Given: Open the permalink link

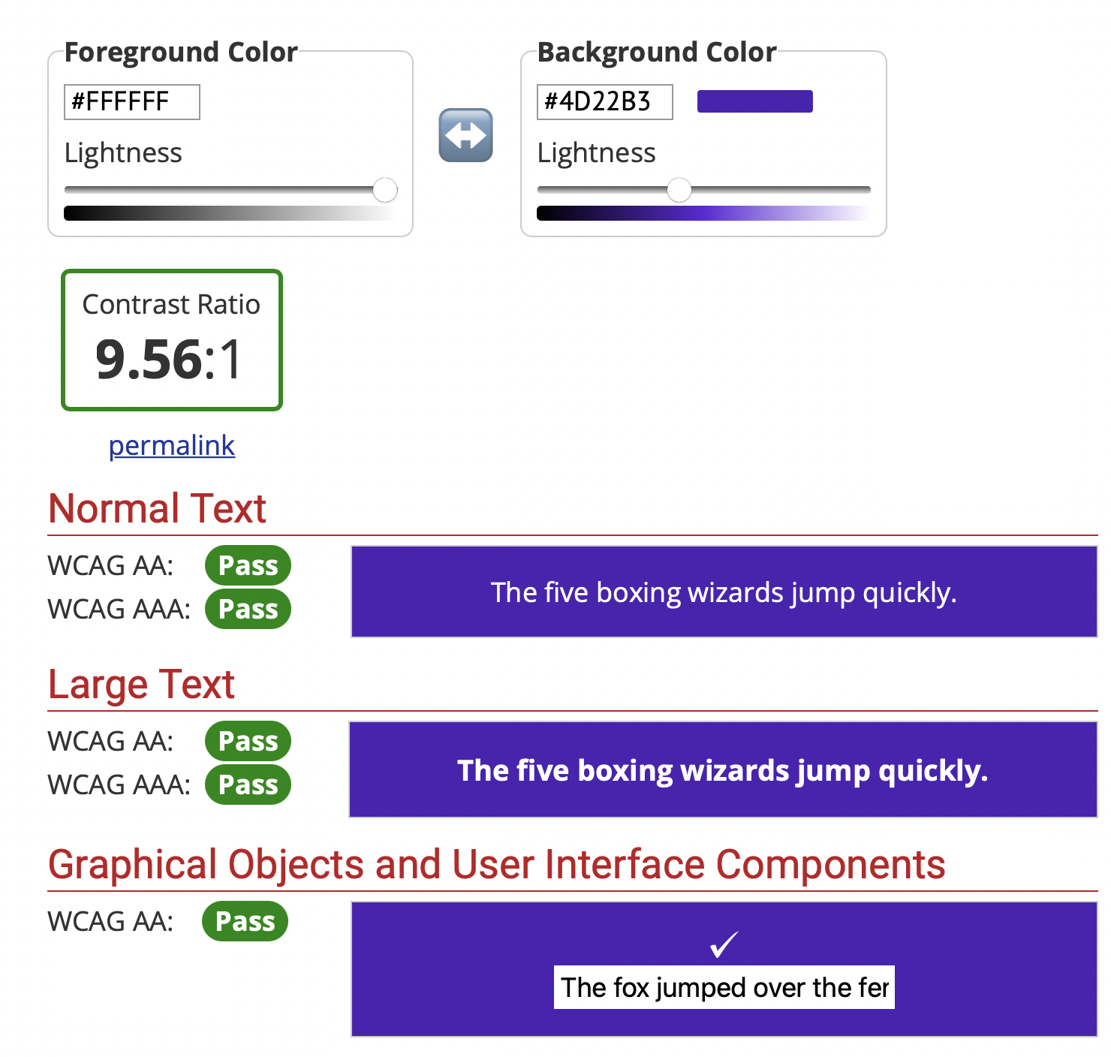Looking at the screenshot, I should pos(172,446).
